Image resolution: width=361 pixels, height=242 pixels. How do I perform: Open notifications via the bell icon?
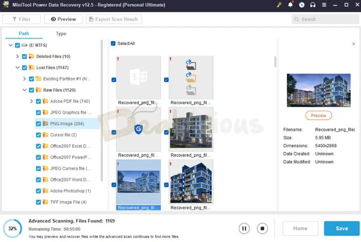click(290, 5)
